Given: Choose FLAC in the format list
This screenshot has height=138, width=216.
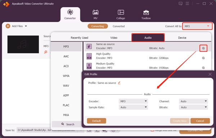Looking at the screenshot, I should click(66, 105).
